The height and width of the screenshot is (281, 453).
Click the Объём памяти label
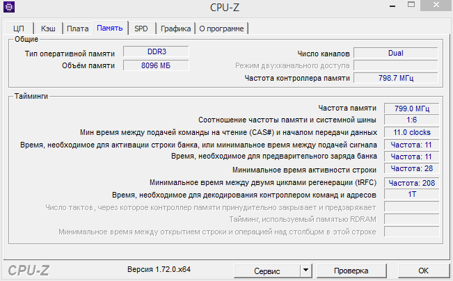coord(88,66)
